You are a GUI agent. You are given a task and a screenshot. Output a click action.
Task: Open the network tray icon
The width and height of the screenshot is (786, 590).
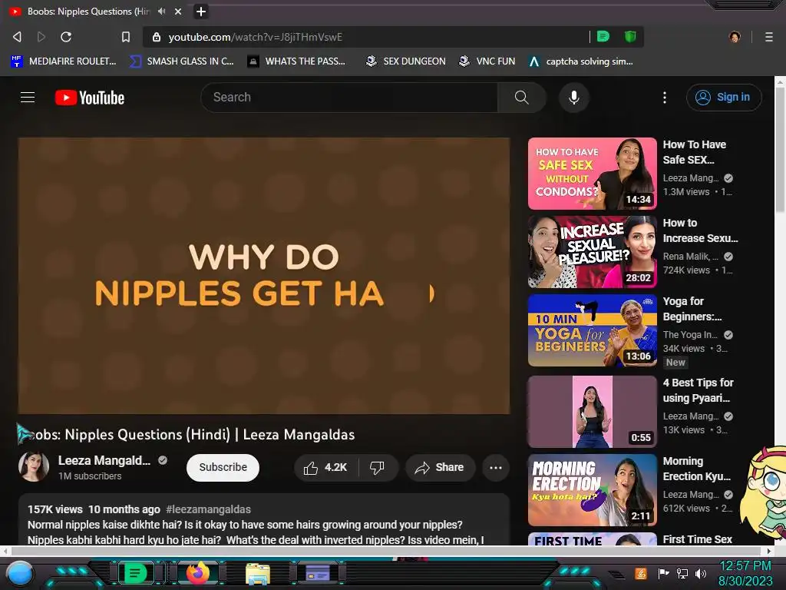pos(682,573)
